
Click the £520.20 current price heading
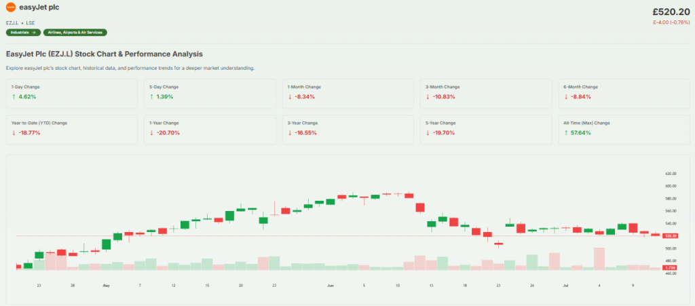coord(669,10)
